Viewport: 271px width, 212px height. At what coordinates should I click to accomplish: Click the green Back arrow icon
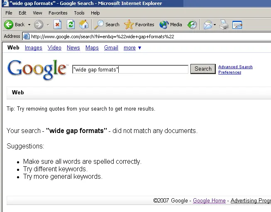pos(9,25)
